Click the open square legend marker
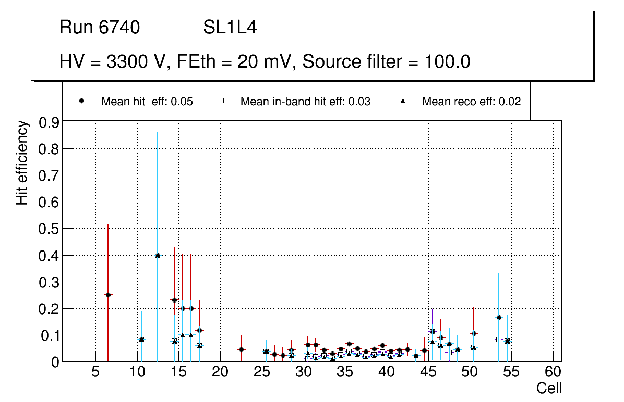624x402 pixels. (221, 101)
